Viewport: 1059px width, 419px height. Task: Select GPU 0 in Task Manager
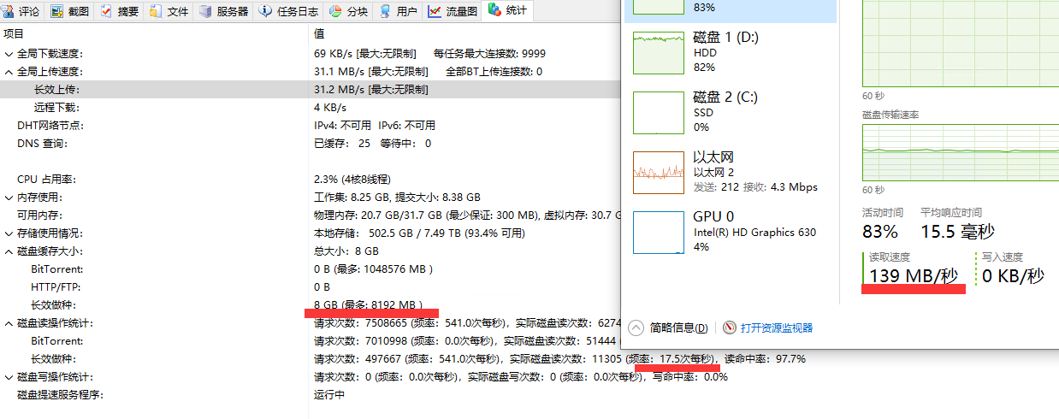click(x=731, y=232)
